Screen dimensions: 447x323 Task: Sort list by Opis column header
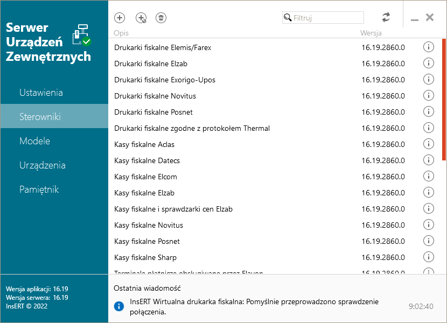122,33
